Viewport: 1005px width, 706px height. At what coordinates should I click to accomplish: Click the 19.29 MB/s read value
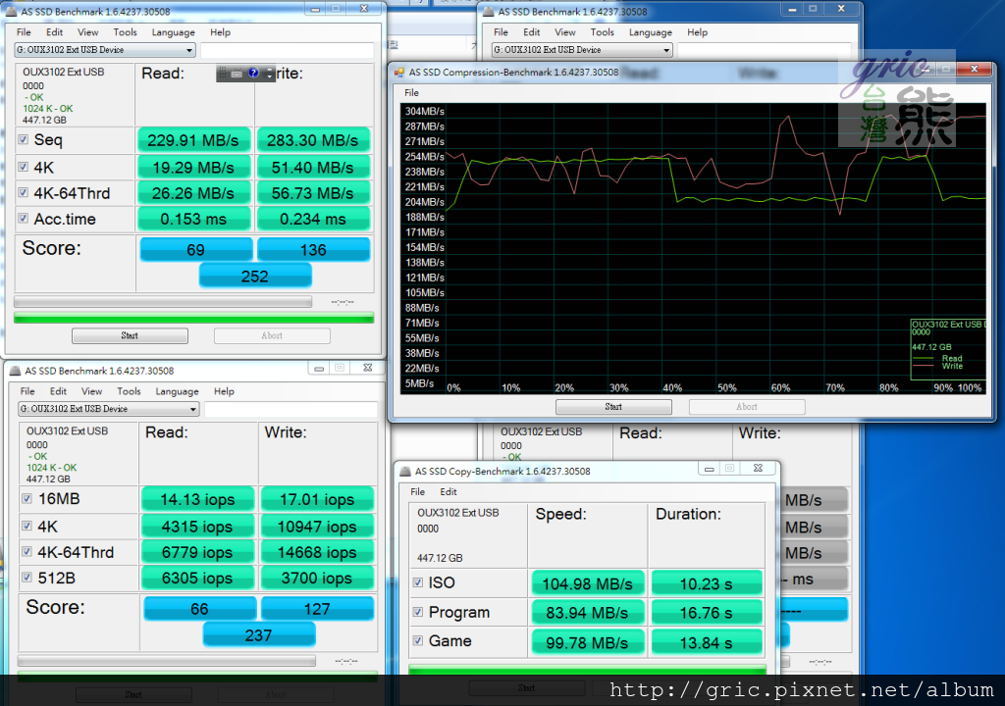point(193,168)
